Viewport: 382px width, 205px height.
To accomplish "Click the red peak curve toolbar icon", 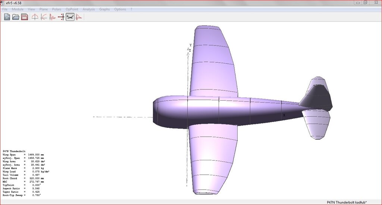I will coord(79,17).
